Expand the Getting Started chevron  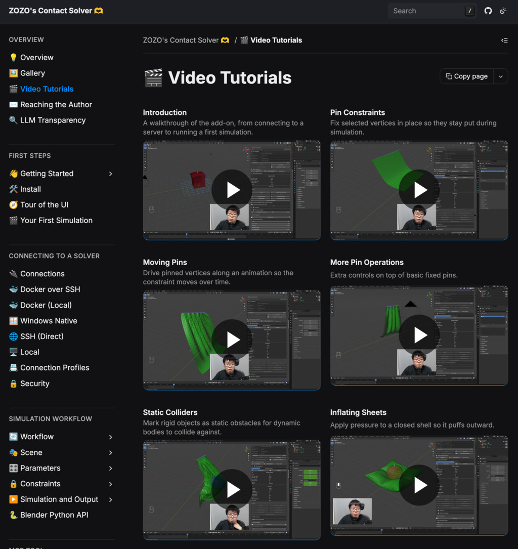[x=111, y=174]
